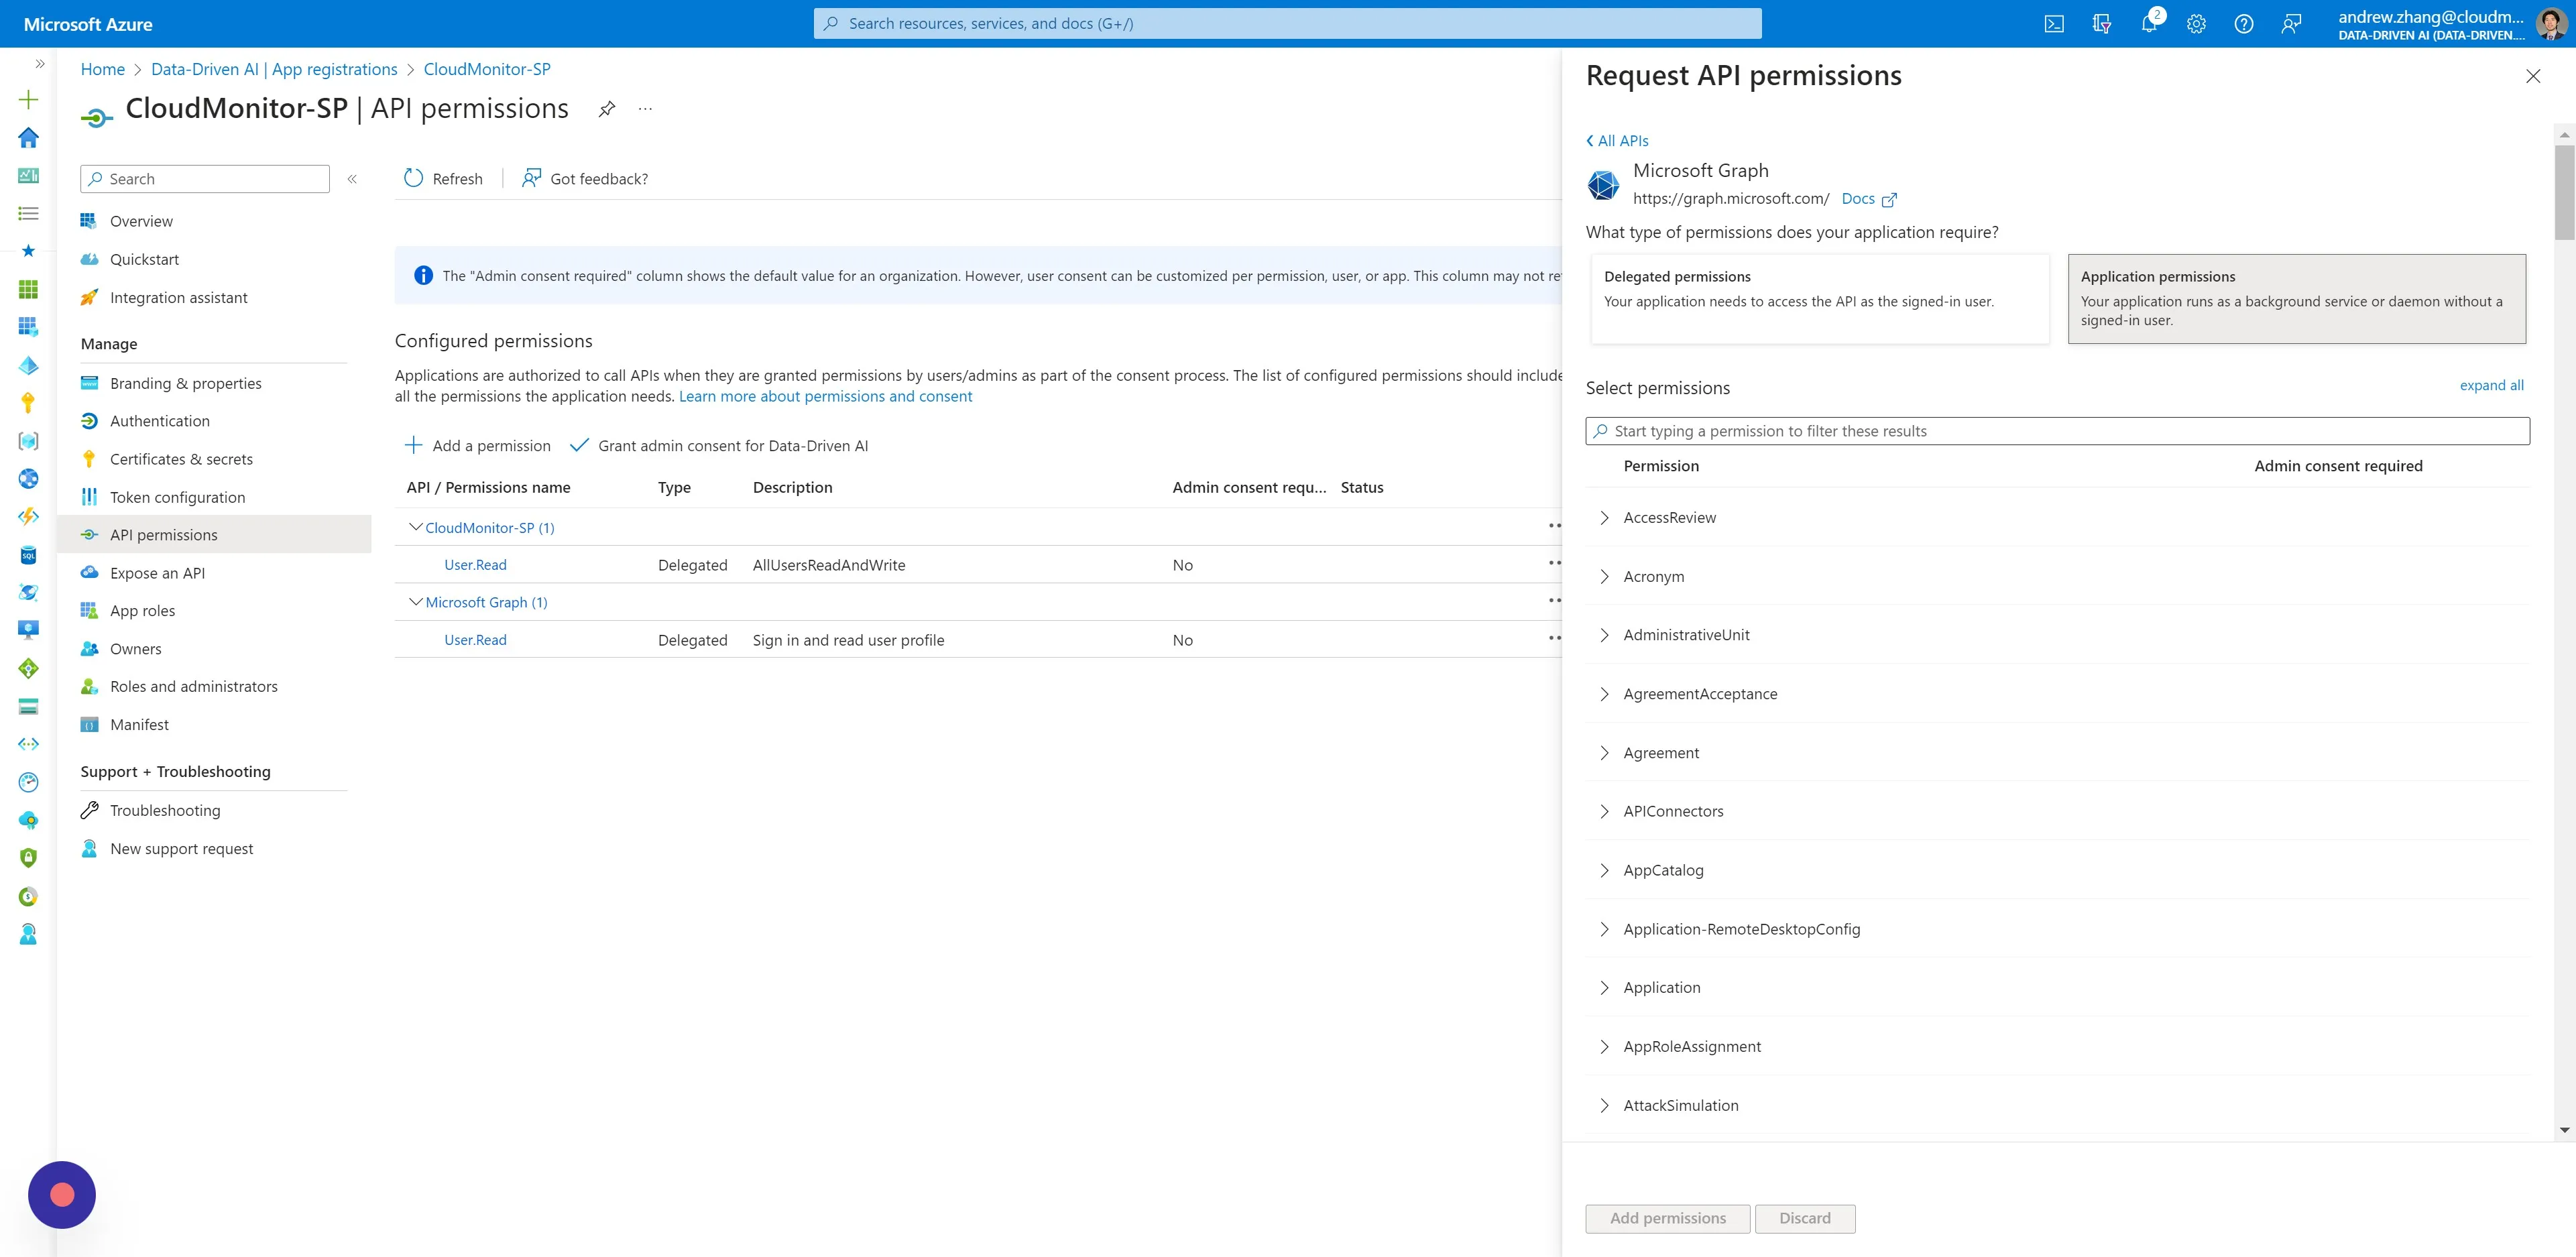Pin CloudMonitor-SP API permissions blade
The width and height of the screenshot is (2576, 1257).
pyautogui.click(x=607, y=109)
